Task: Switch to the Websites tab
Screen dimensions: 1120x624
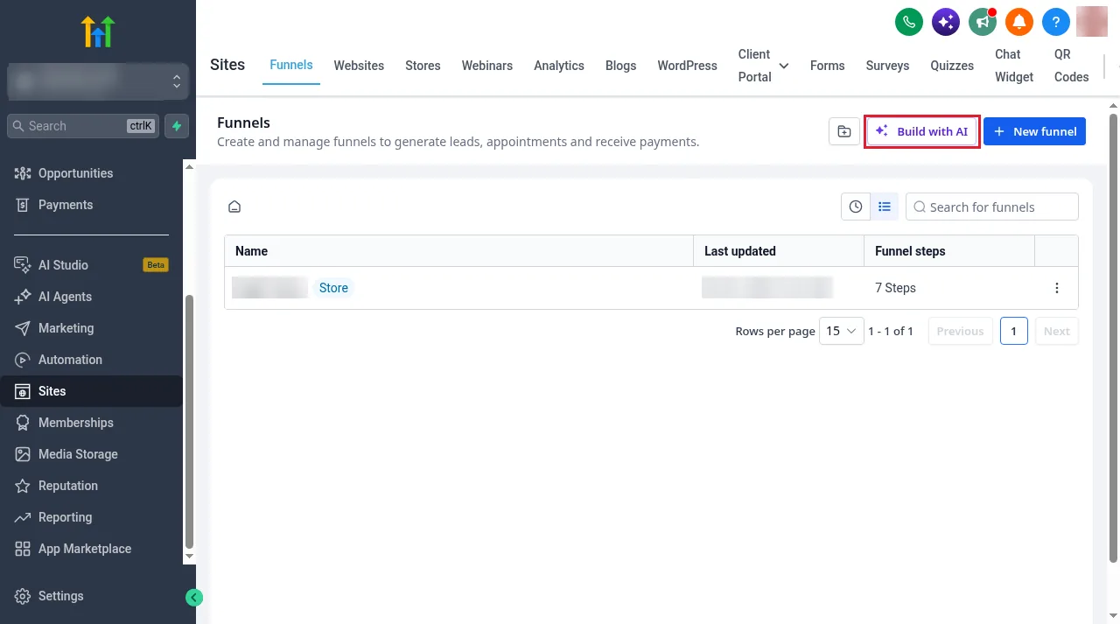Action: pos(359,66)
